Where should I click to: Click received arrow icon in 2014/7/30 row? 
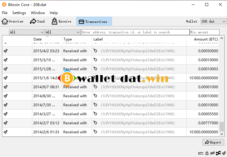[95, 105]
